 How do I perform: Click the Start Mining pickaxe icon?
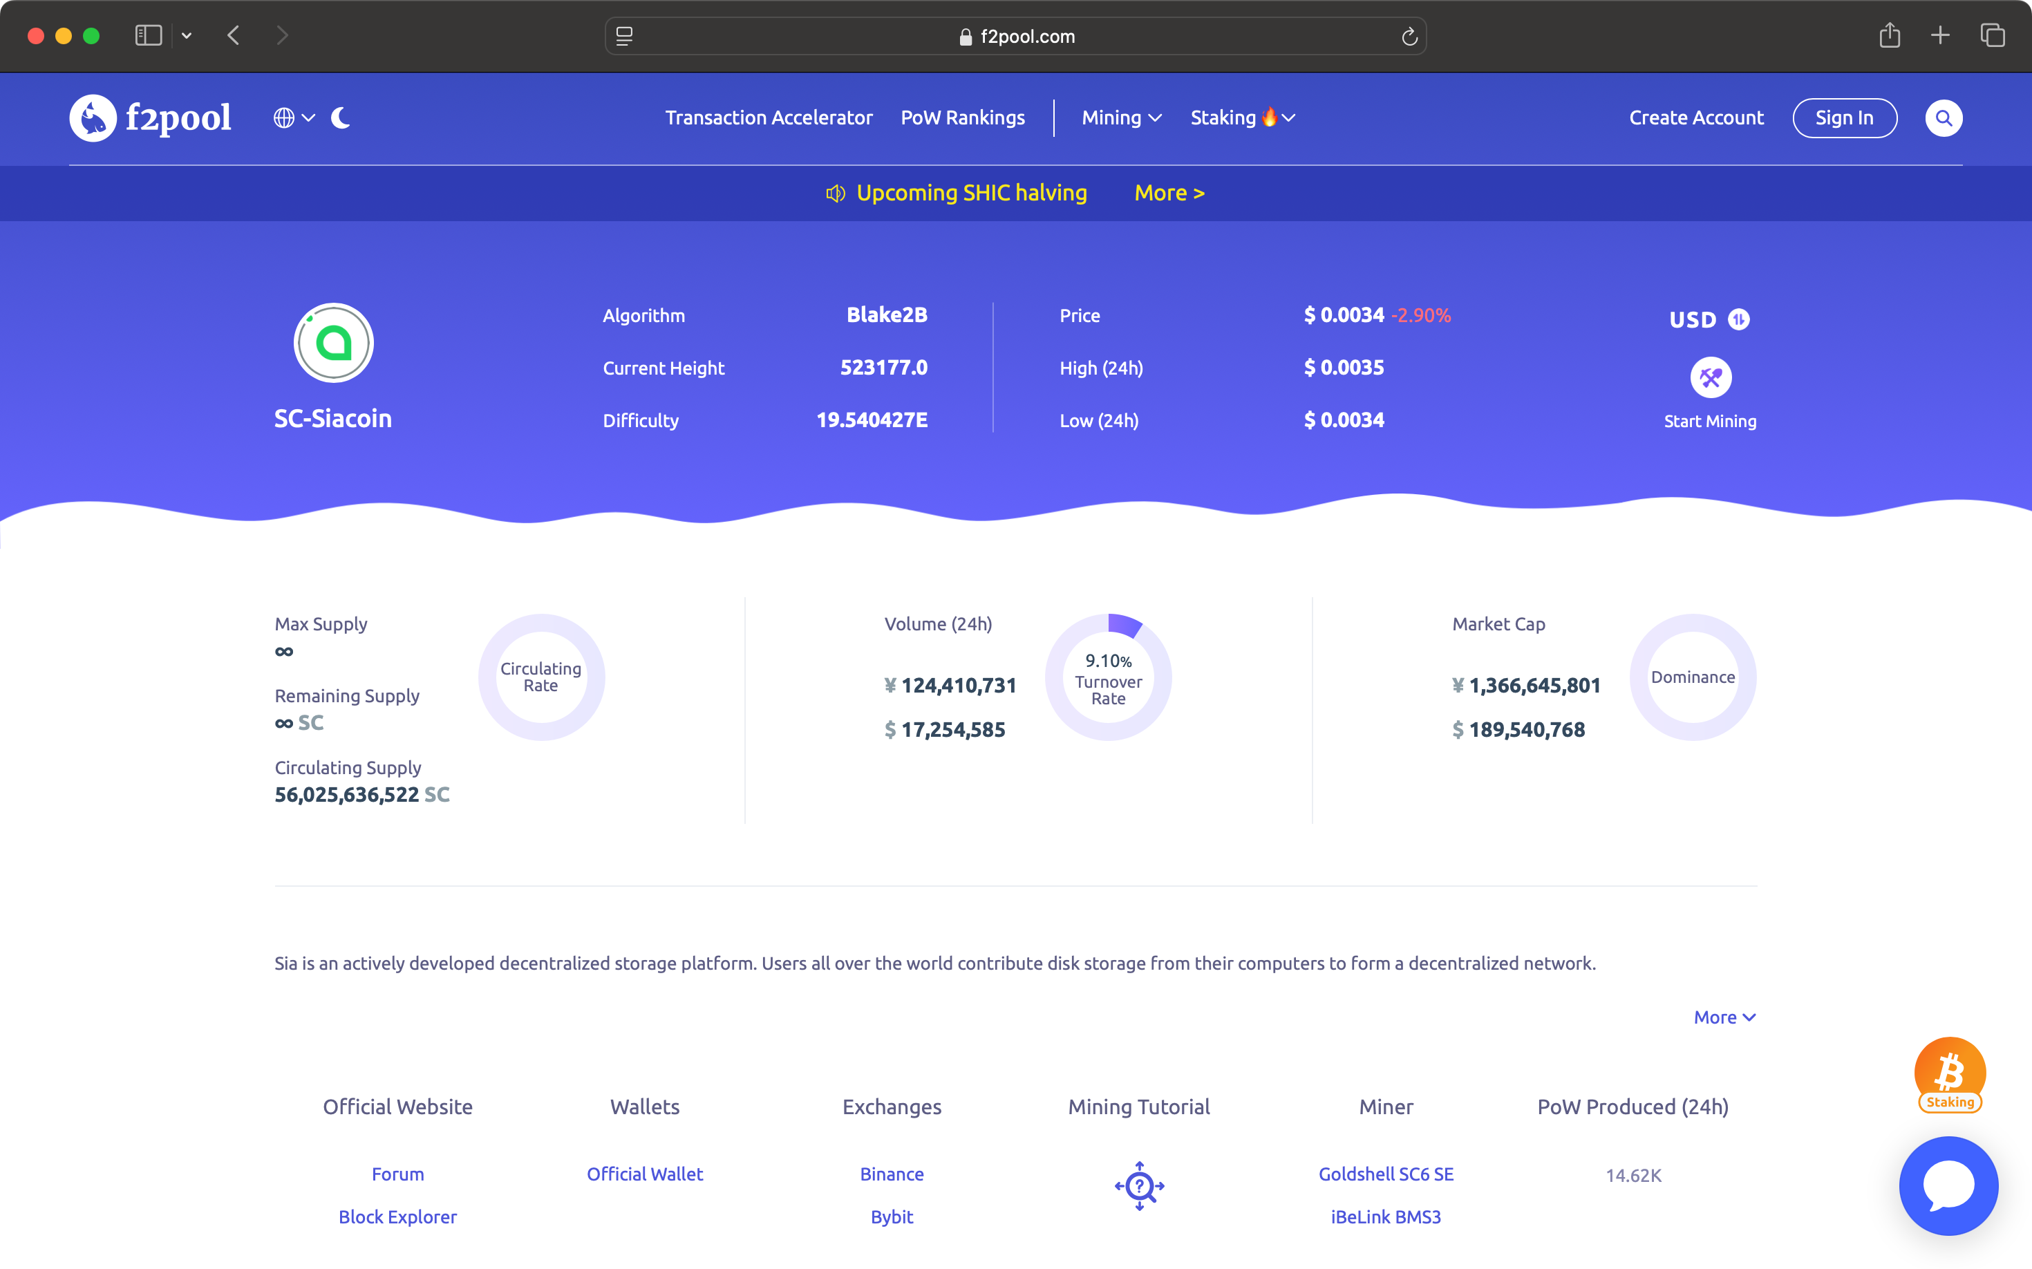[1710, 377]
